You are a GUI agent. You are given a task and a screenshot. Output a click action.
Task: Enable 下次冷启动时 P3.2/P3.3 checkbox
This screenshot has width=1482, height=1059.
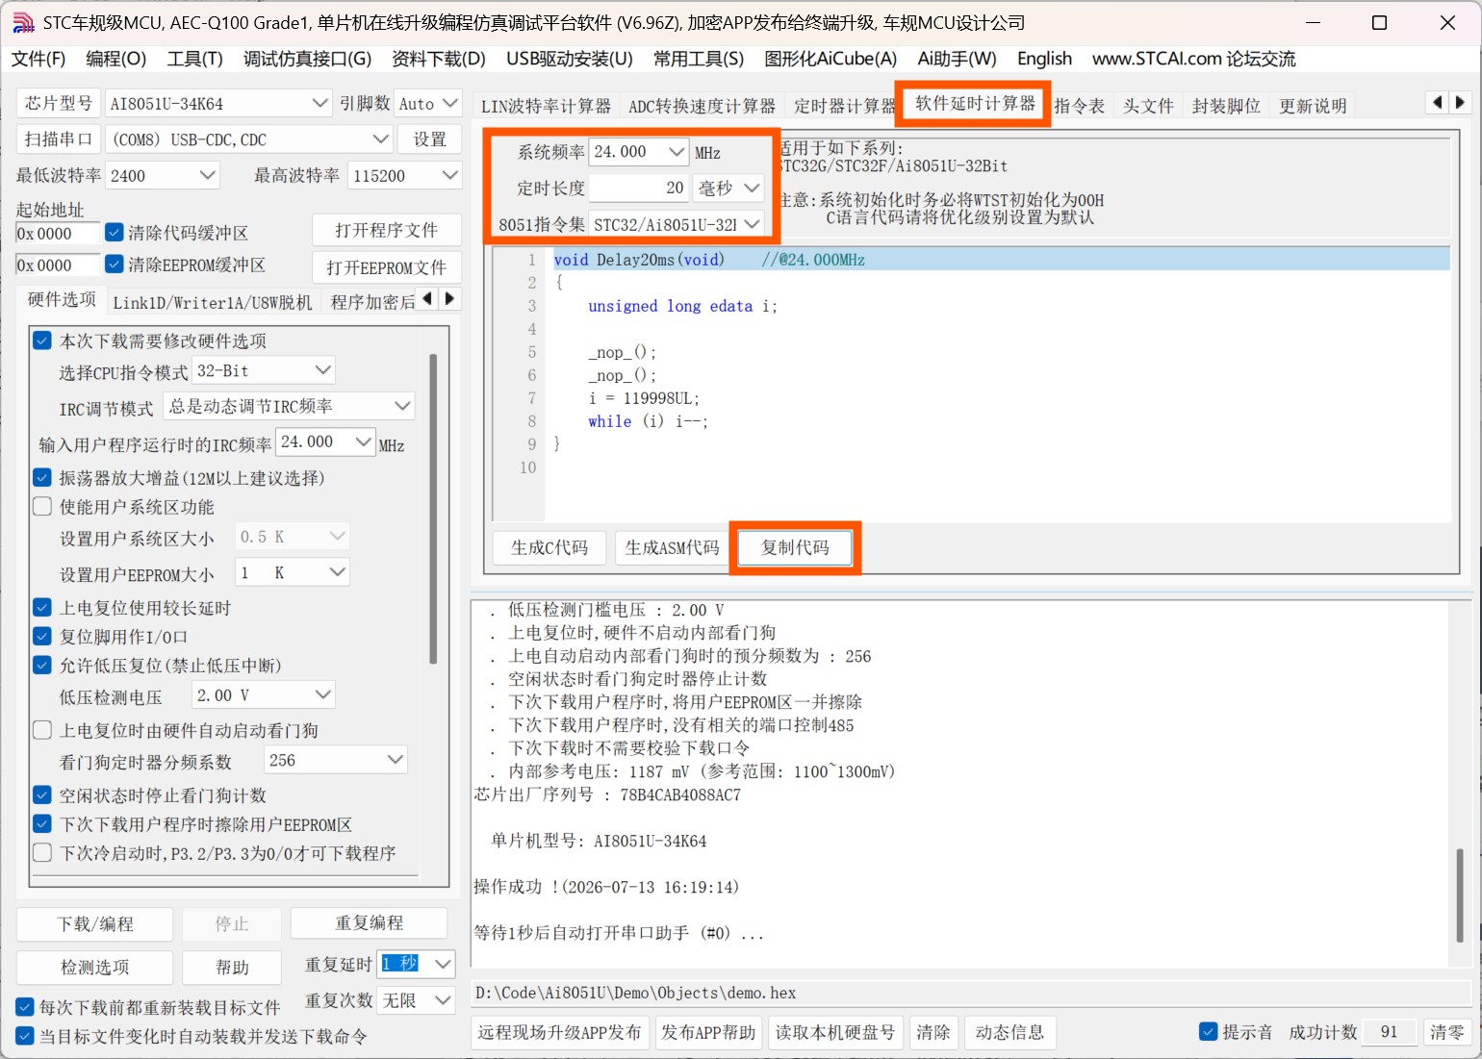[x=42, y=852]
